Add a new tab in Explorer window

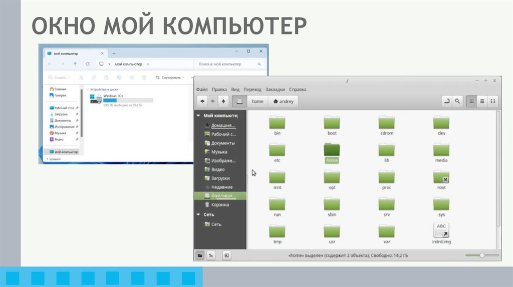pyautogui.click(x=114, y=53)
